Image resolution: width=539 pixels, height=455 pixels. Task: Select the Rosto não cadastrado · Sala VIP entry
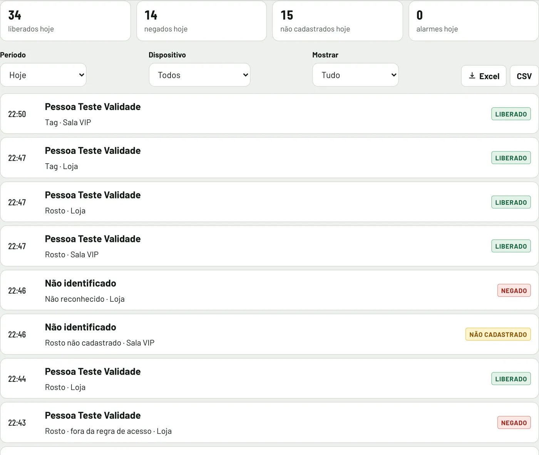[x=269, y=334]
